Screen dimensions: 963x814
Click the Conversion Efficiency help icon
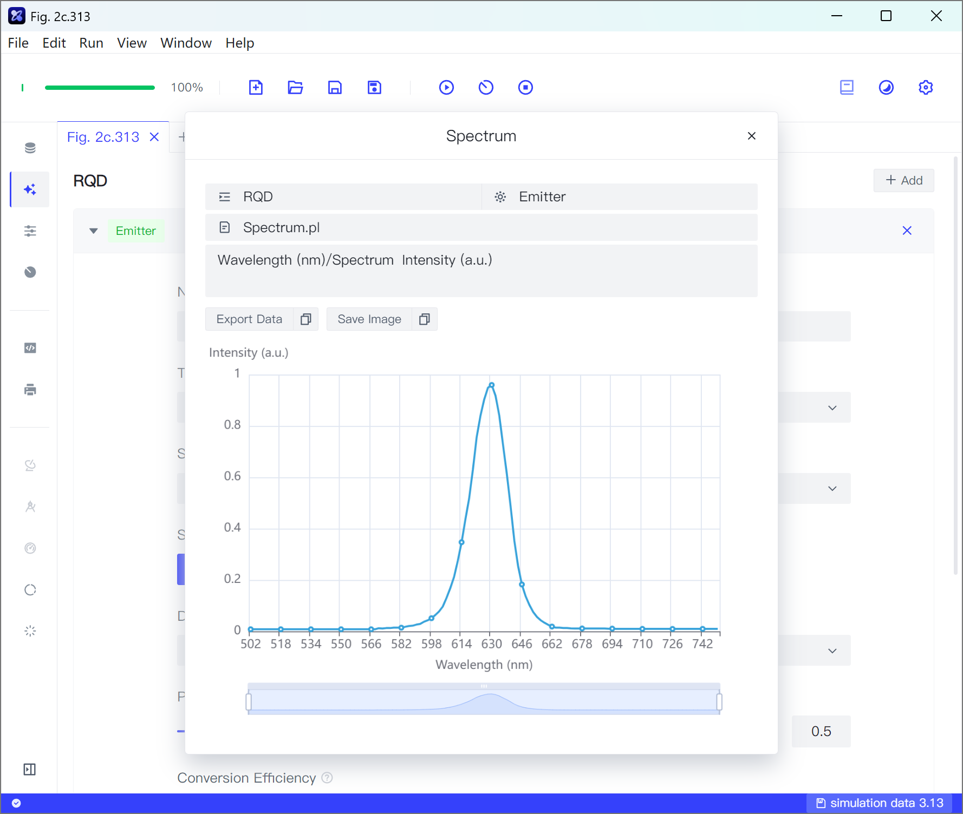tap(327, 778)
